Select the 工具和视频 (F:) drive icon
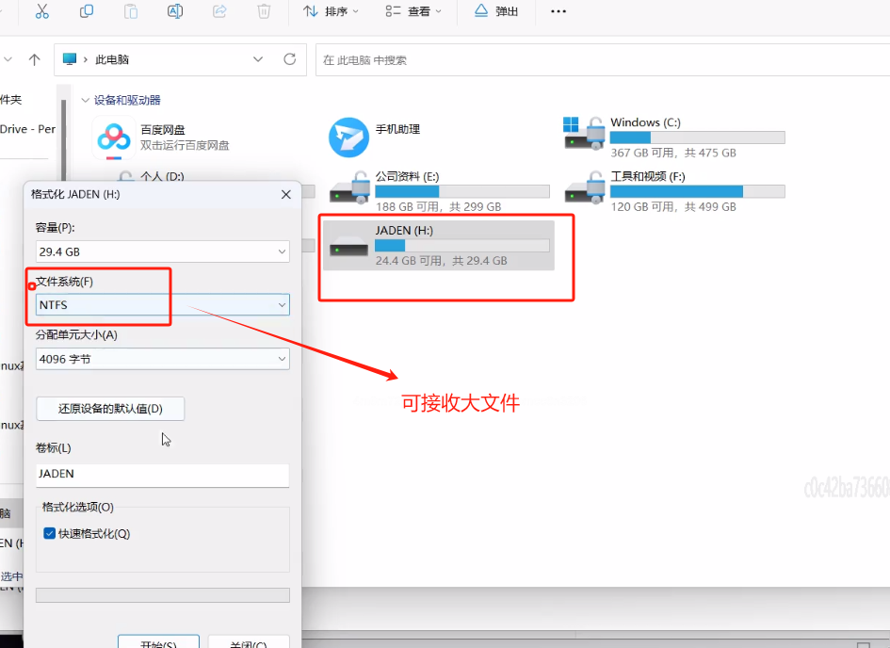 [x=584, y=187]
